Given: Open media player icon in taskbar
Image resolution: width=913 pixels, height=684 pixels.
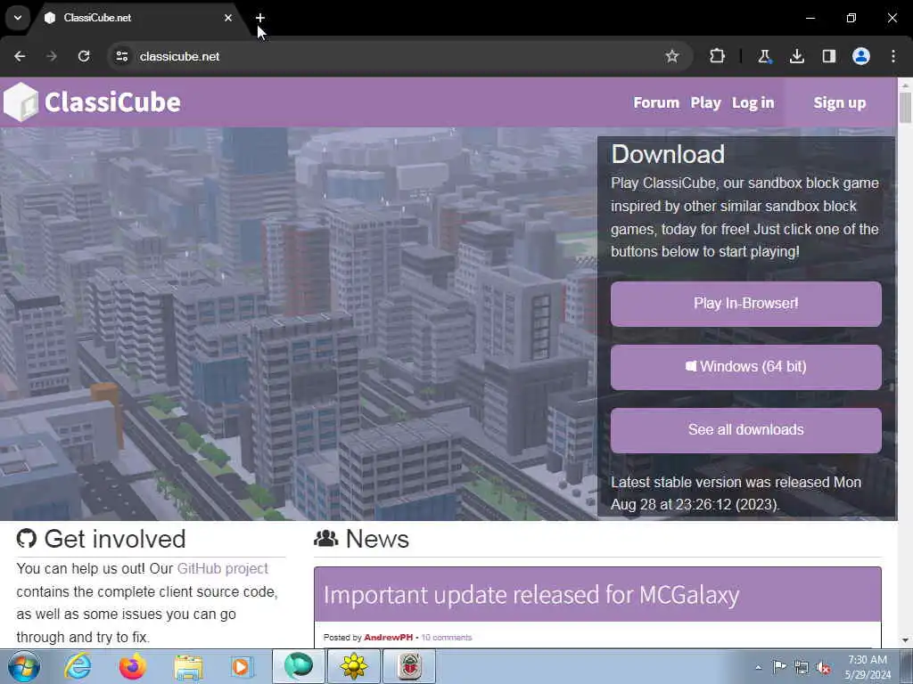Looking at the screenshot, I should (241, 666).
